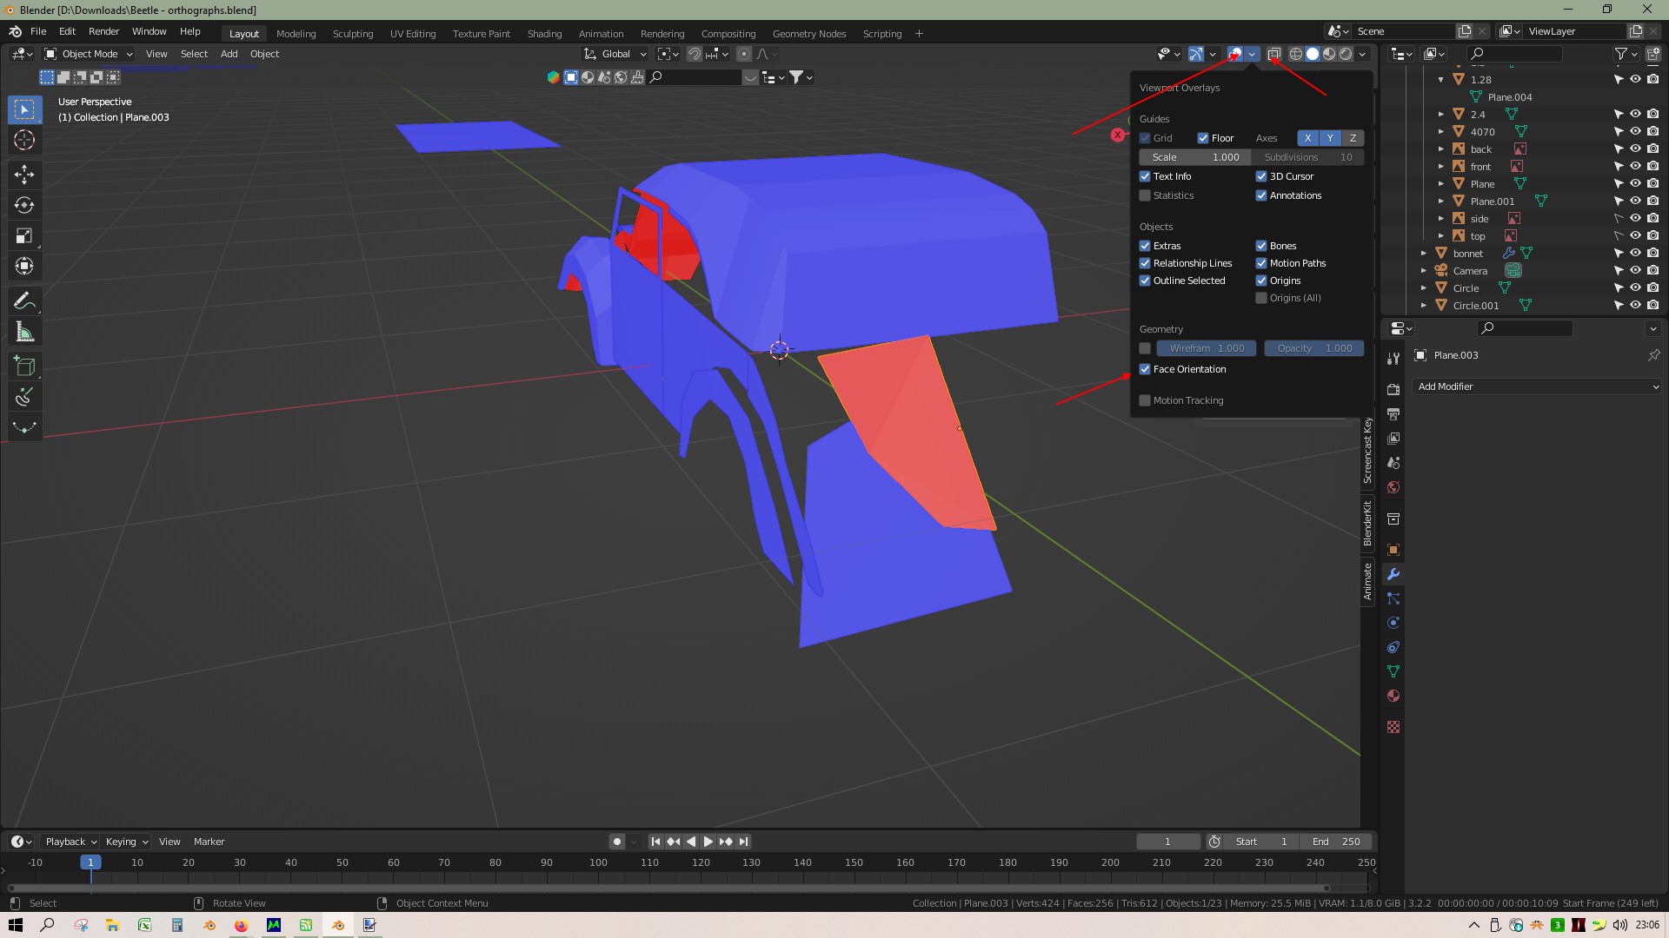Image resolution: width=1669 pixels, height=938 pixels.
Task: Collapse the 1.28 item in outliner
Action: [x=1441, y=79]
